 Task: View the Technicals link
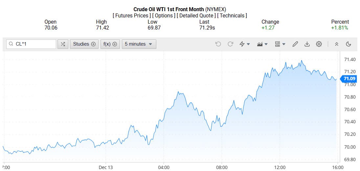pyautogui.click(x=233, y=15)
